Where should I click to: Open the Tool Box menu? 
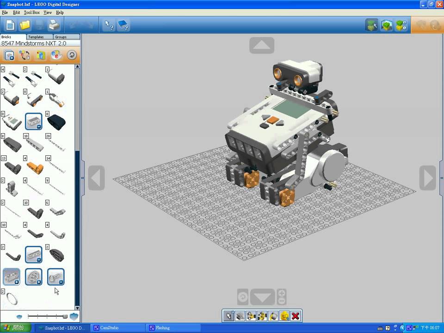coord(32,12)
